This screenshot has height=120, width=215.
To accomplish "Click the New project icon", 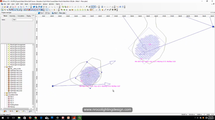I will (x=2, y=7).
